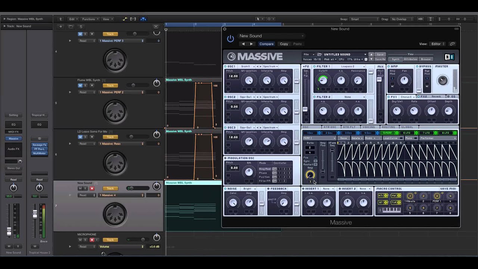Click the track header options dropdown icon

tap(156, 27)
